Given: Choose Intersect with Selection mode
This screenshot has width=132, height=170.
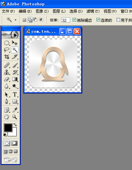Looking at the screenshot, I should [41, 20].
